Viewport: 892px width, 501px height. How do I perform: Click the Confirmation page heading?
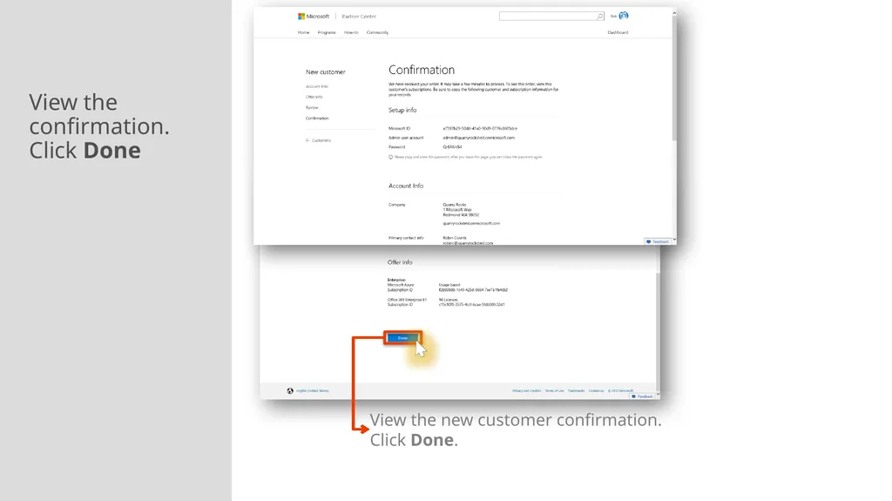422,70
